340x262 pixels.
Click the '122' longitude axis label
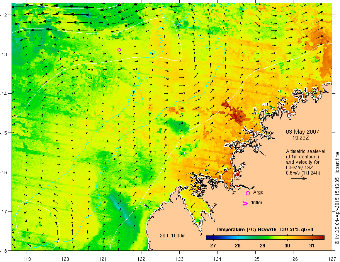click(141, 259)
